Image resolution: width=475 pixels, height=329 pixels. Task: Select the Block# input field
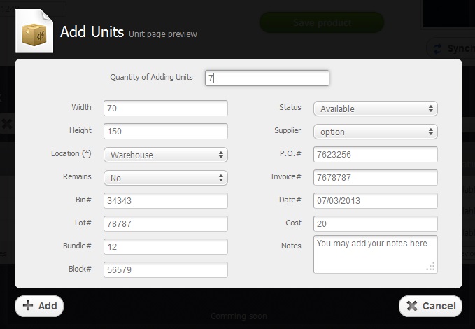166,270
